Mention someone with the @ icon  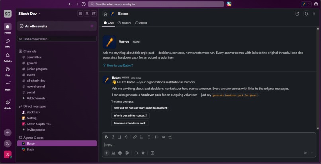point(127,153)
